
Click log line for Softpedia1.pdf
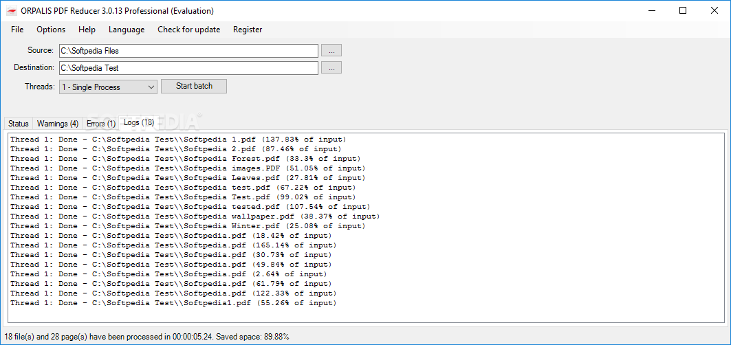click(x=173, y=303)
